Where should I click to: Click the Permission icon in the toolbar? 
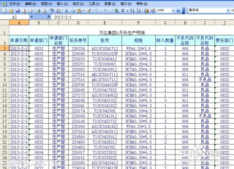pyautogui.click(x=24, y=11)
